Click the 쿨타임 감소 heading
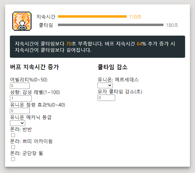Viewport: 195px width, 173px height. 112,67
